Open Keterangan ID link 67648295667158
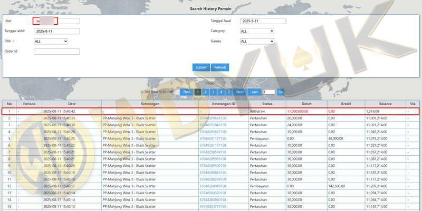This screenshot has height=211, width=422. [213, 132]
